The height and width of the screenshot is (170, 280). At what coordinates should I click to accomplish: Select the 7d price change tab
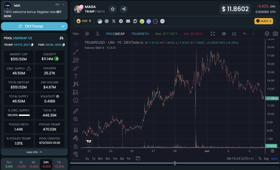tap(59, 164)
